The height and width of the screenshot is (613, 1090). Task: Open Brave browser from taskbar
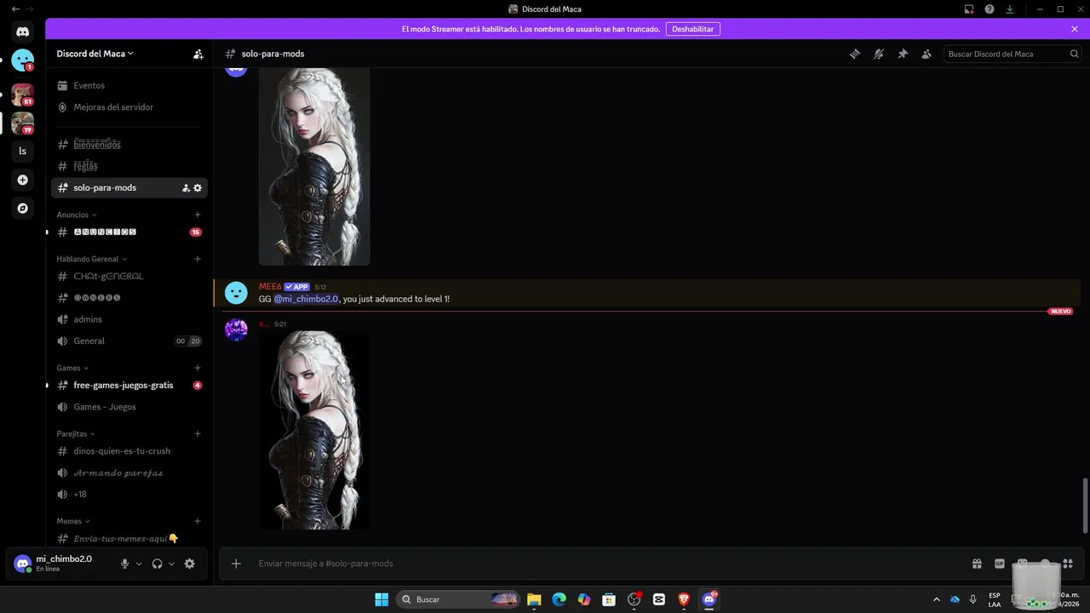click(684, 599)
